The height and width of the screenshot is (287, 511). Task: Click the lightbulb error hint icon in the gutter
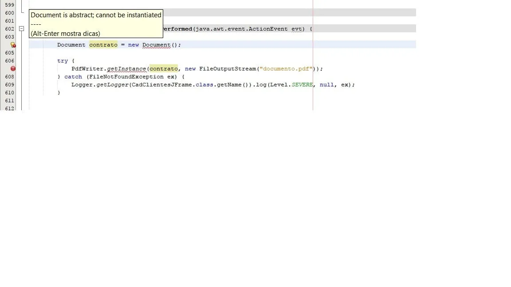pos(13,45)
